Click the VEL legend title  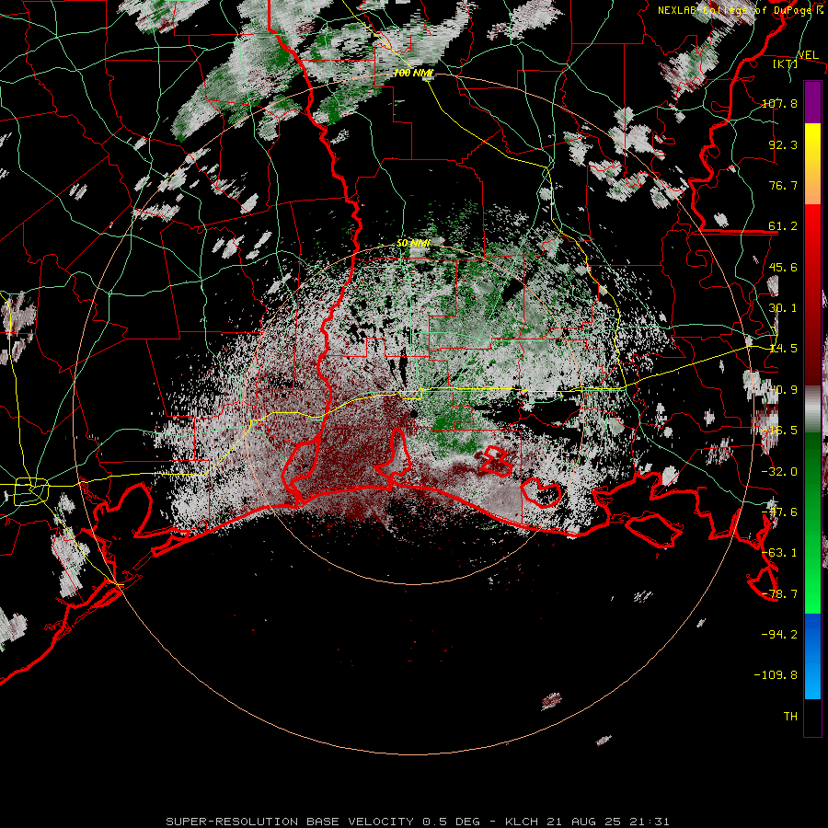pyautogui.click(x=808, y=55)
